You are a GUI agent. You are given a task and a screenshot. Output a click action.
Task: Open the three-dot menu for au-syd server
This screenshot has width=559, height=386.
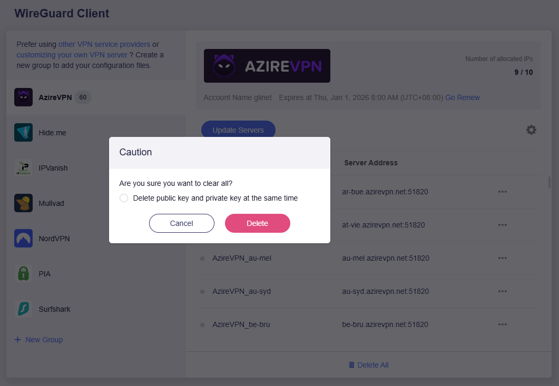[x=502, y=291]
